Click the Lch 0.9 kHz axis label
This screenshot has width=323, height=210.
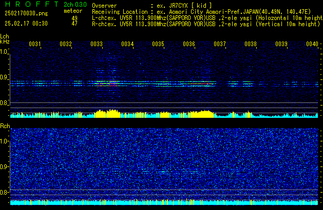click(x=4, y=77)
